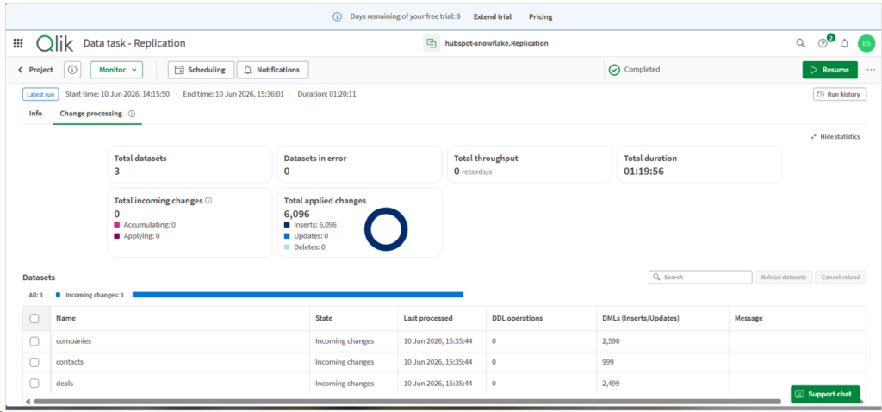
Task: Click the Inserts dark blue legend swatch
Action: pyautogui.click(x=287, y=225)
